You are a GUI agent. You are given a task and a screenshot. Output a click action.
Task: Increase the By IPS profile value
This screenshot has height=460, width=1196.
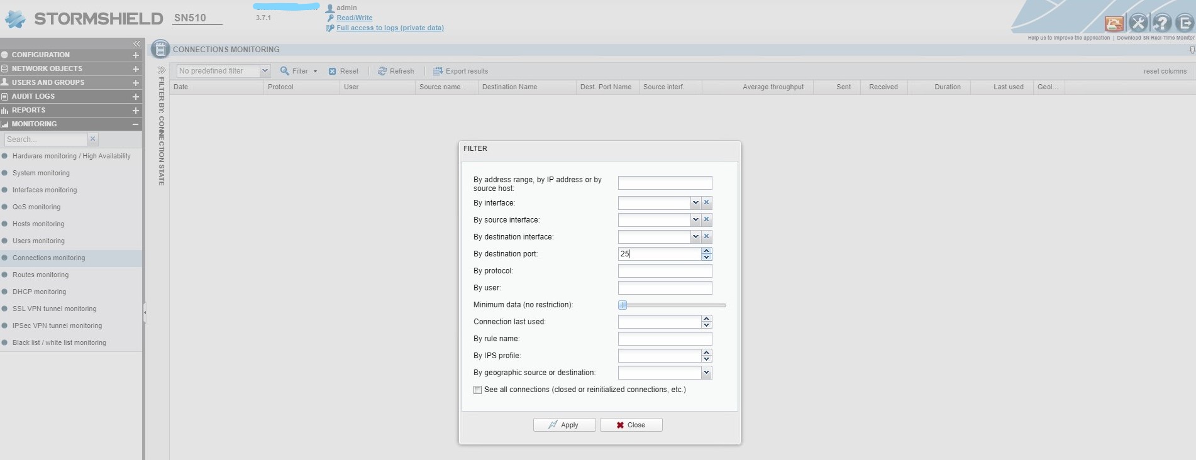point(707,353)
